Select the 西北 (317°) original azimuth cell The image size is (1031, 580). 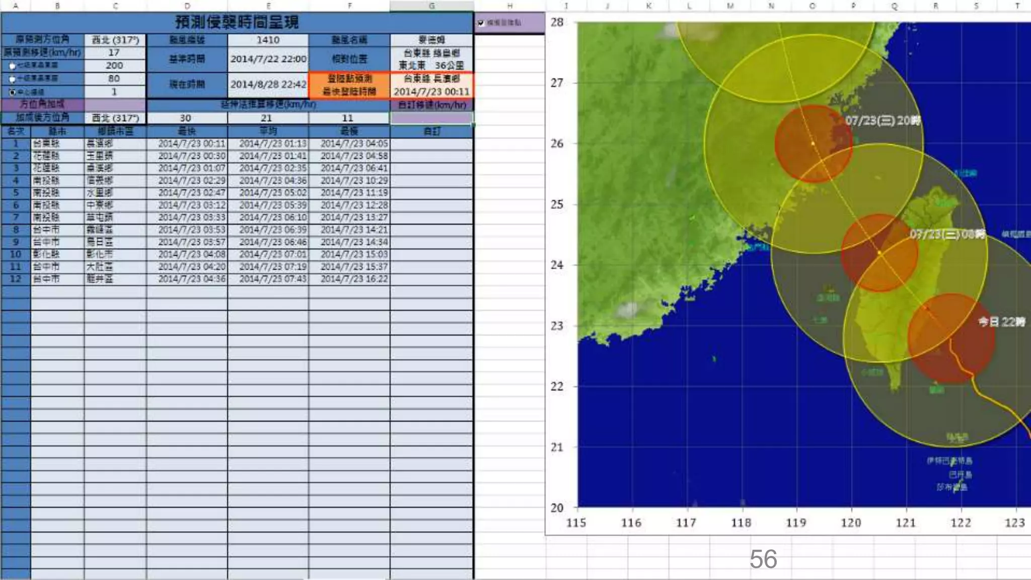click(x=115, y=40)
